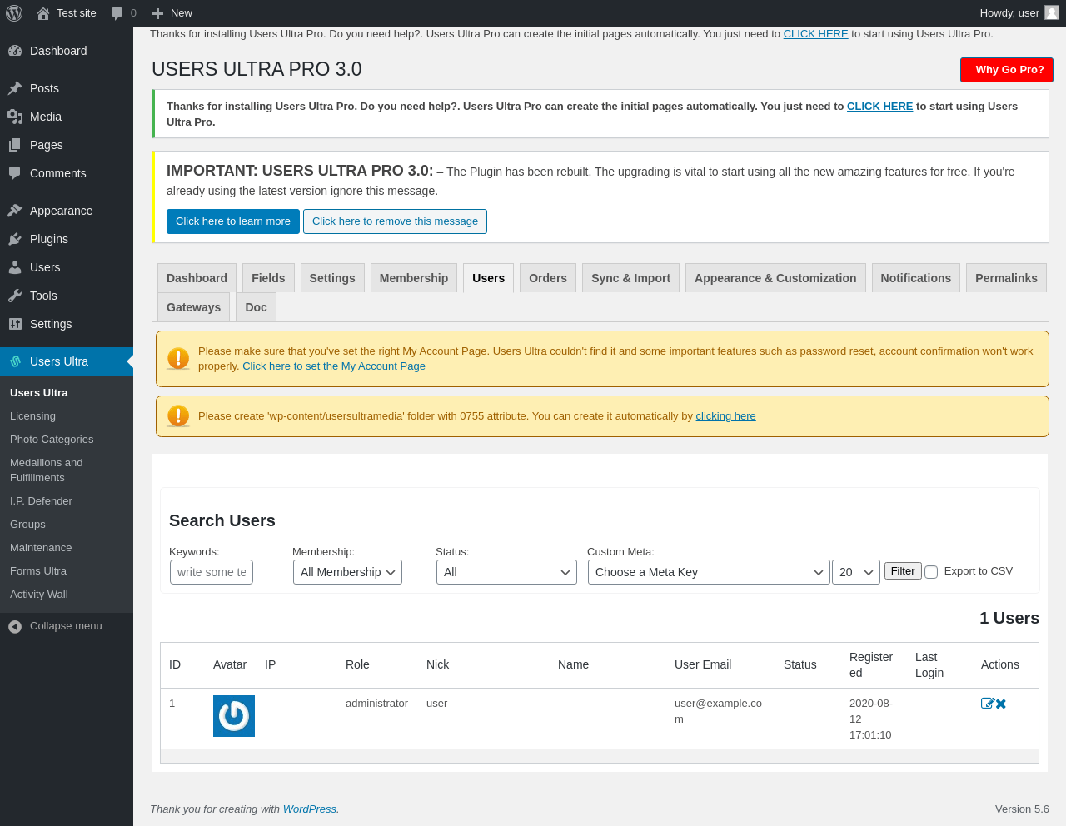This screenshot has height=826, width=1066.
Task: Open the All Membership dropdown
Action: [347, 572]
